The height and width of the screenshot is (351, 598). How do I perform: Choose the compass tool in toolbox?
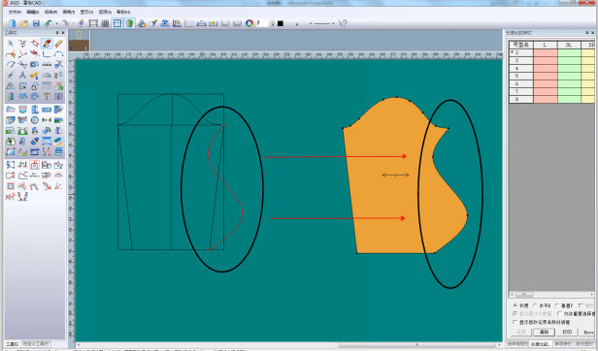(22, 76)
